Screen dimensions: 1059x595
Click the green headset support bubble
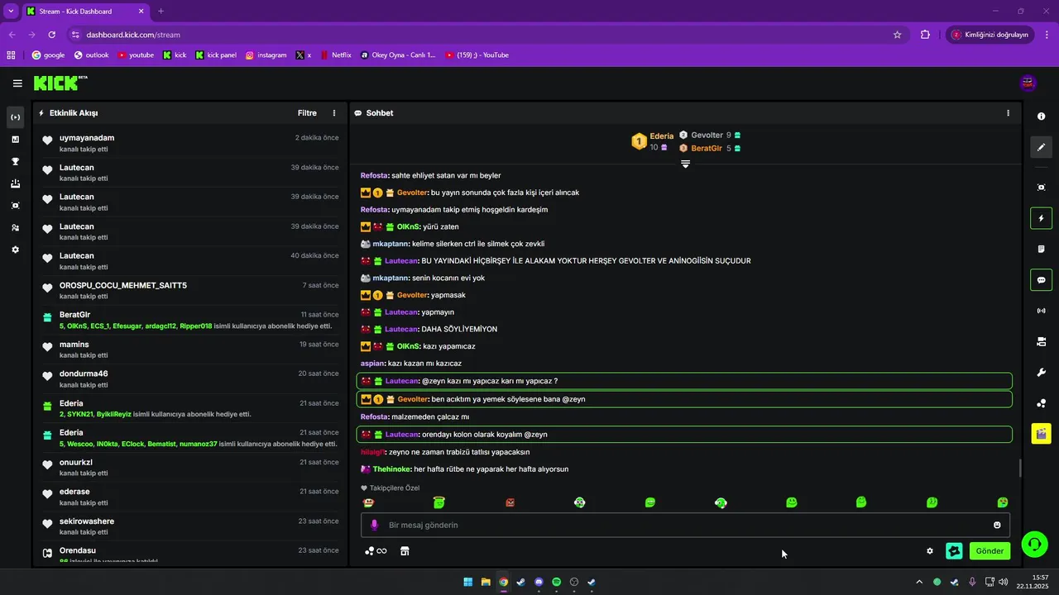(1034, 544)
